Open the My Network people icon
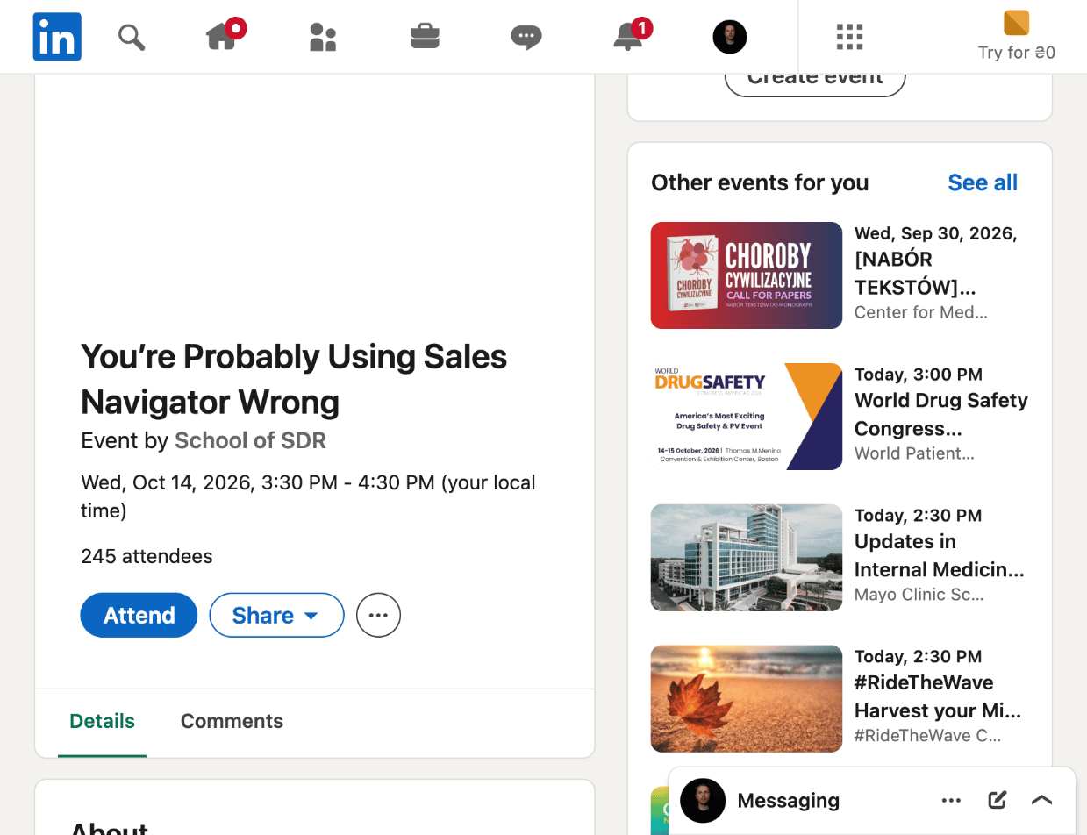 coord(323,37)
